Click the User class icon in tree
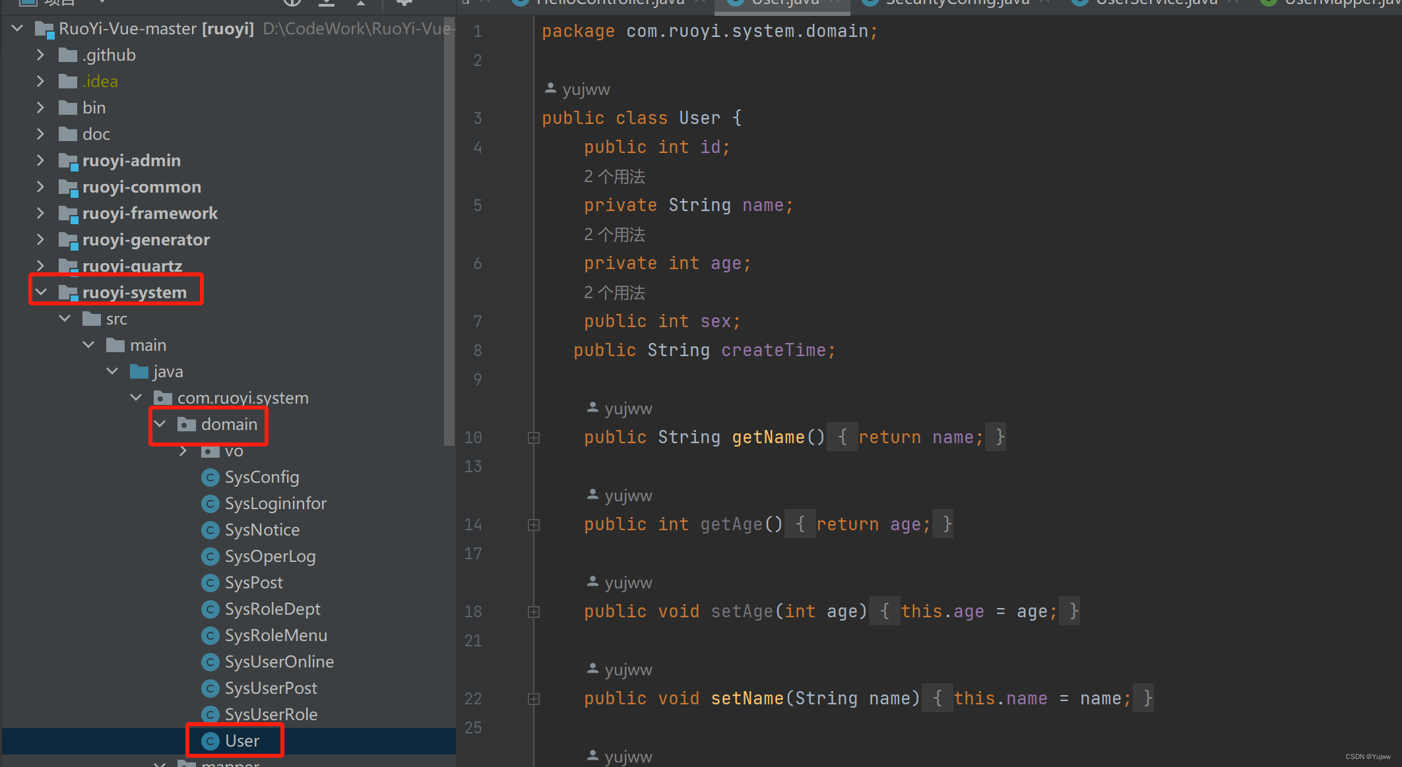The width and height of the screenshot is (1402, 767). (x=210, y=741)
